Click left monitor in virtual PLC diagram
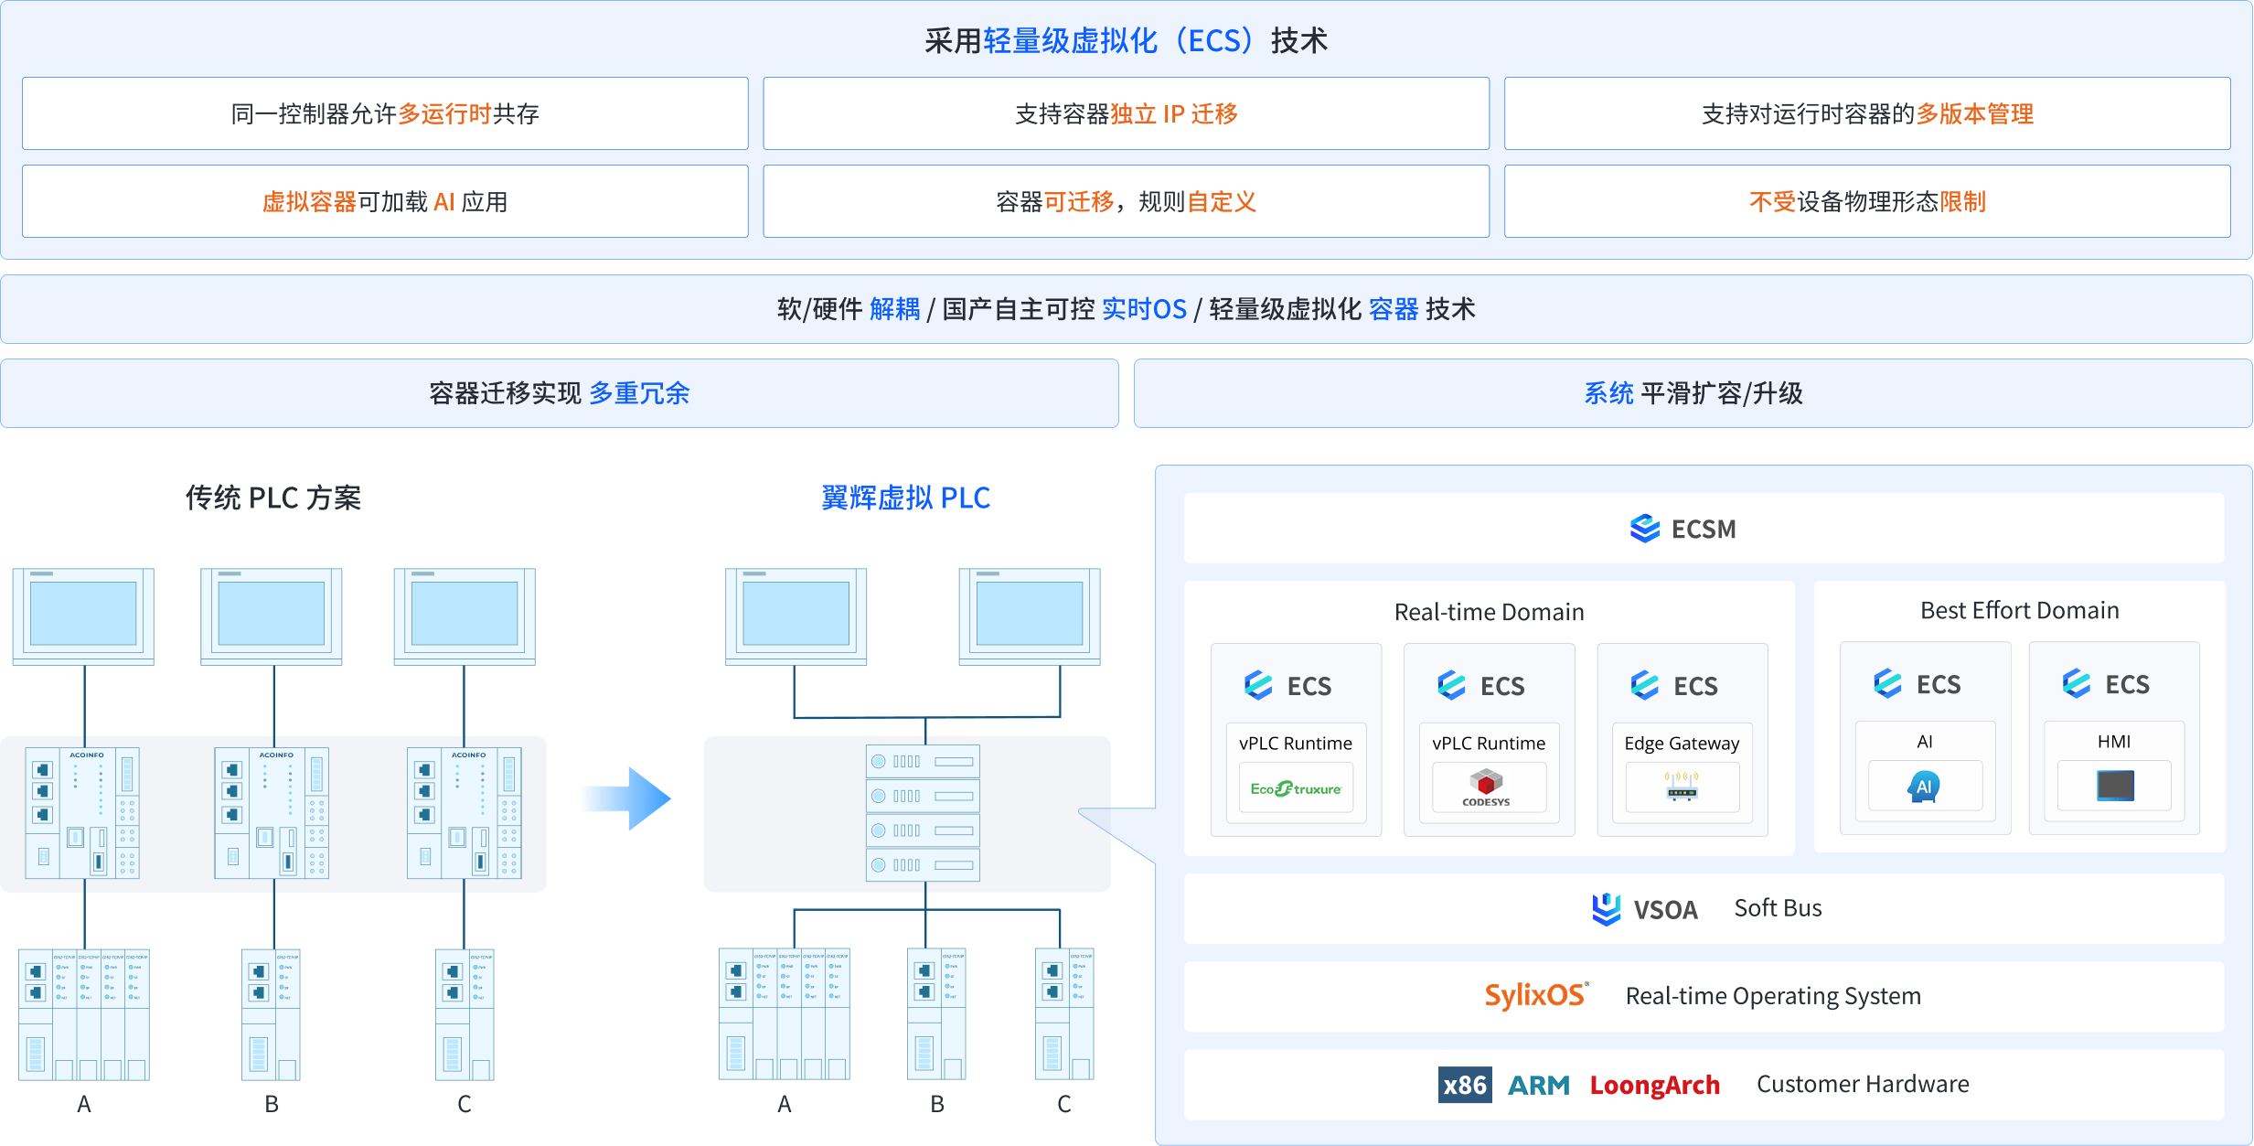The image size is (2254, 1146). coord(796,616)
